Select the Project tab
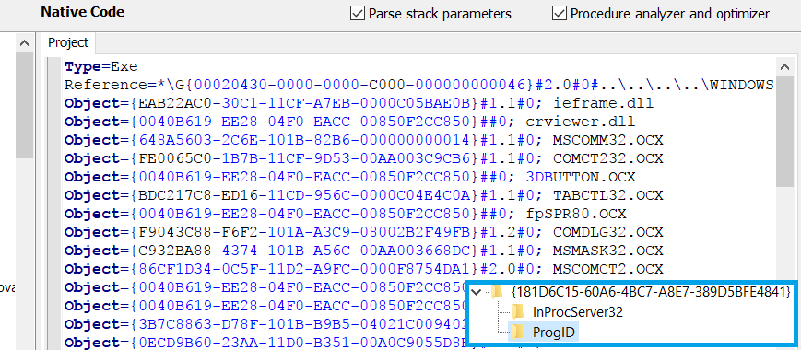This screenshot has width=801, height=350. point(68,43)
